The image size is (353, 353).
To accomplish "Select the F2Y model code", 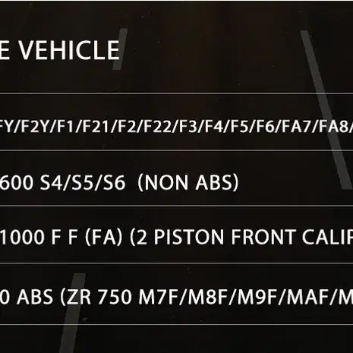I will [34, 125].
